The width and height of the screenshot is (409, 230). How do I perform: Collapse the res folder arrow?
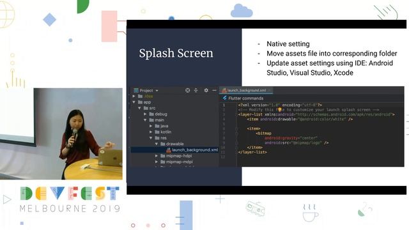[151, 138]
